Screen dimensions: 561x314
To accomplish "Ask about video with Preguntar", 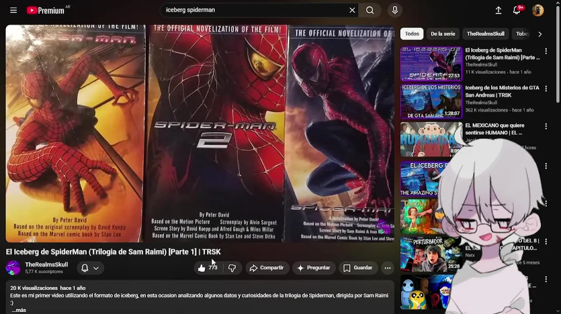I will 313,268.
